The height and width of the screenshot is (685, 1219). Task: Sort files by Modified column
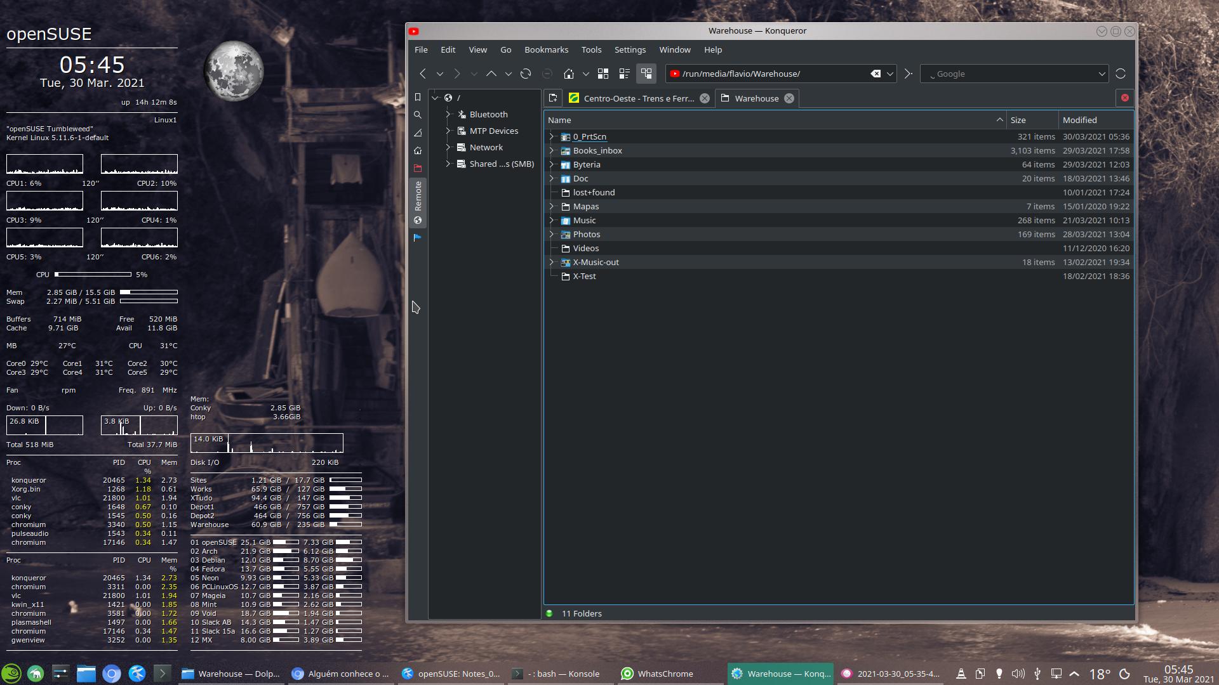tap(1079, 120)
